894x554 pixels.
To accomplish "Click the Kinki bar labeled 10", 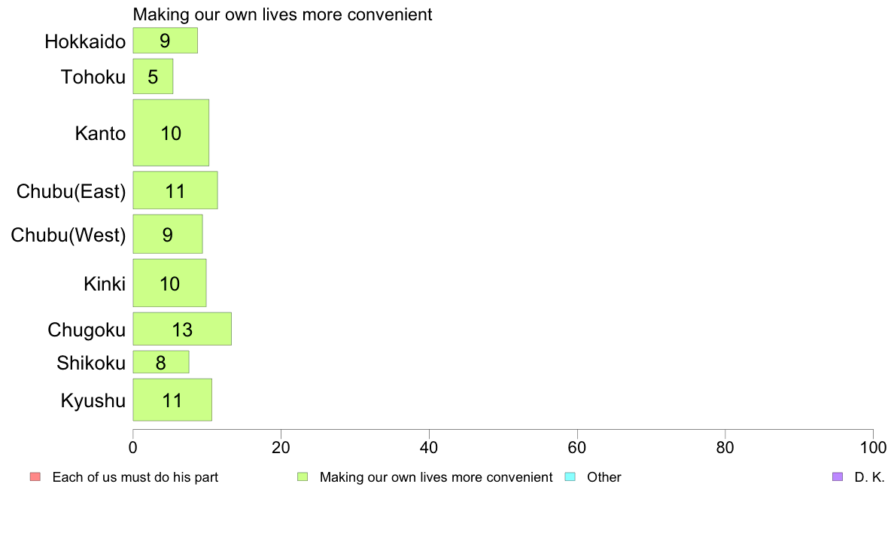I will pyautogui.click(x=169, y=283).
